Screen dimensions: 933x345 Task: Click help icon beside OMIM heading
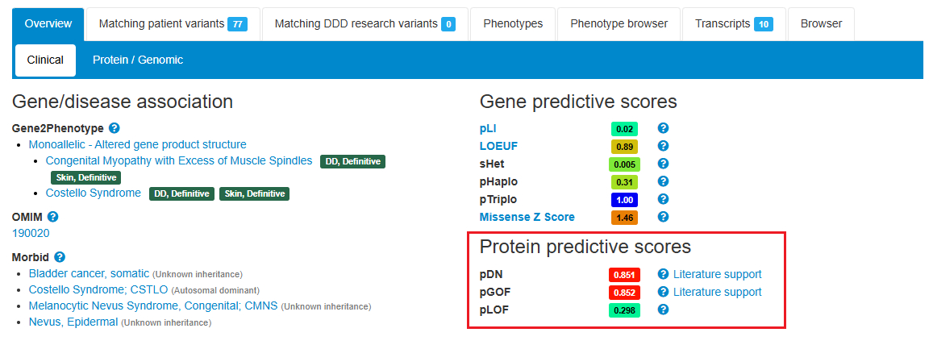(53, 217)
